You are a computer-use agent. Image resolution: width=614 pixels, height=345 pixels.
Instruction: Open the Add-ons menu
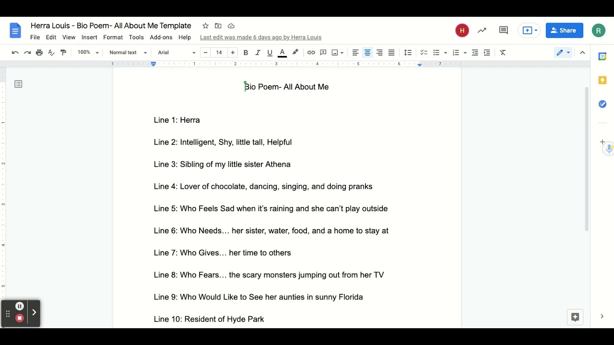161,37
